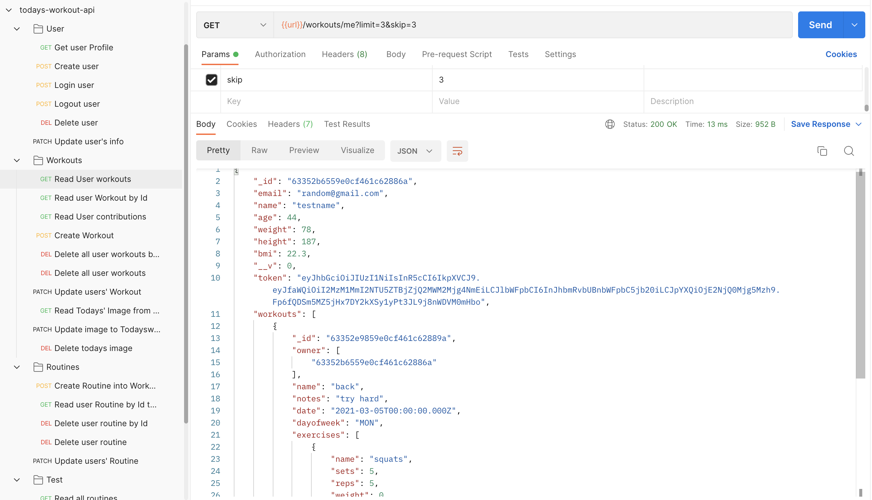Click the globe proxy icon near Status
This screenshot has height=500, width=872.
coord(610,124)
